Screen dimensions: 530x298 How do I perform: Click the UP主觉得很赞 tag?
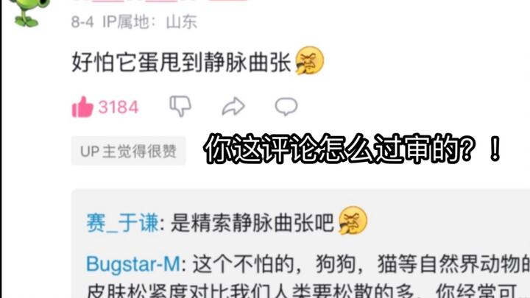pos(128,151)
